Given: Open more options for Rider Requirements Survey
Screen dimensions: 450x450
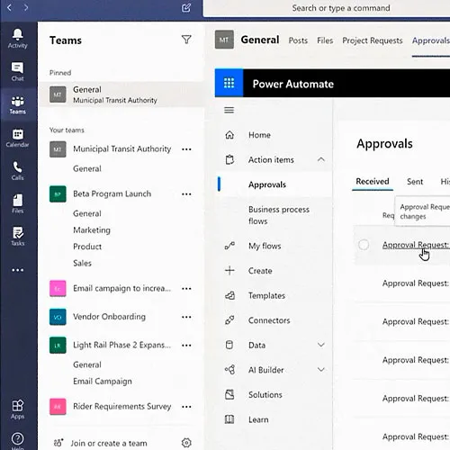Looking at the screenshot, I should click(186, 407).
